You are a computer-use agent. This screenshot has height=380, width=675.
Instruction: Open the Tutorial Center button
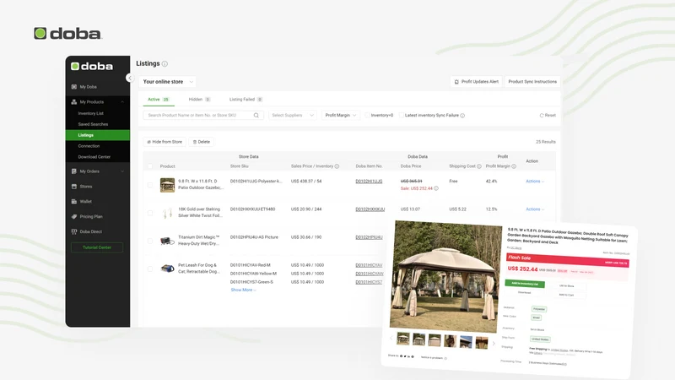pyautogui.click(x=97, y=247)
